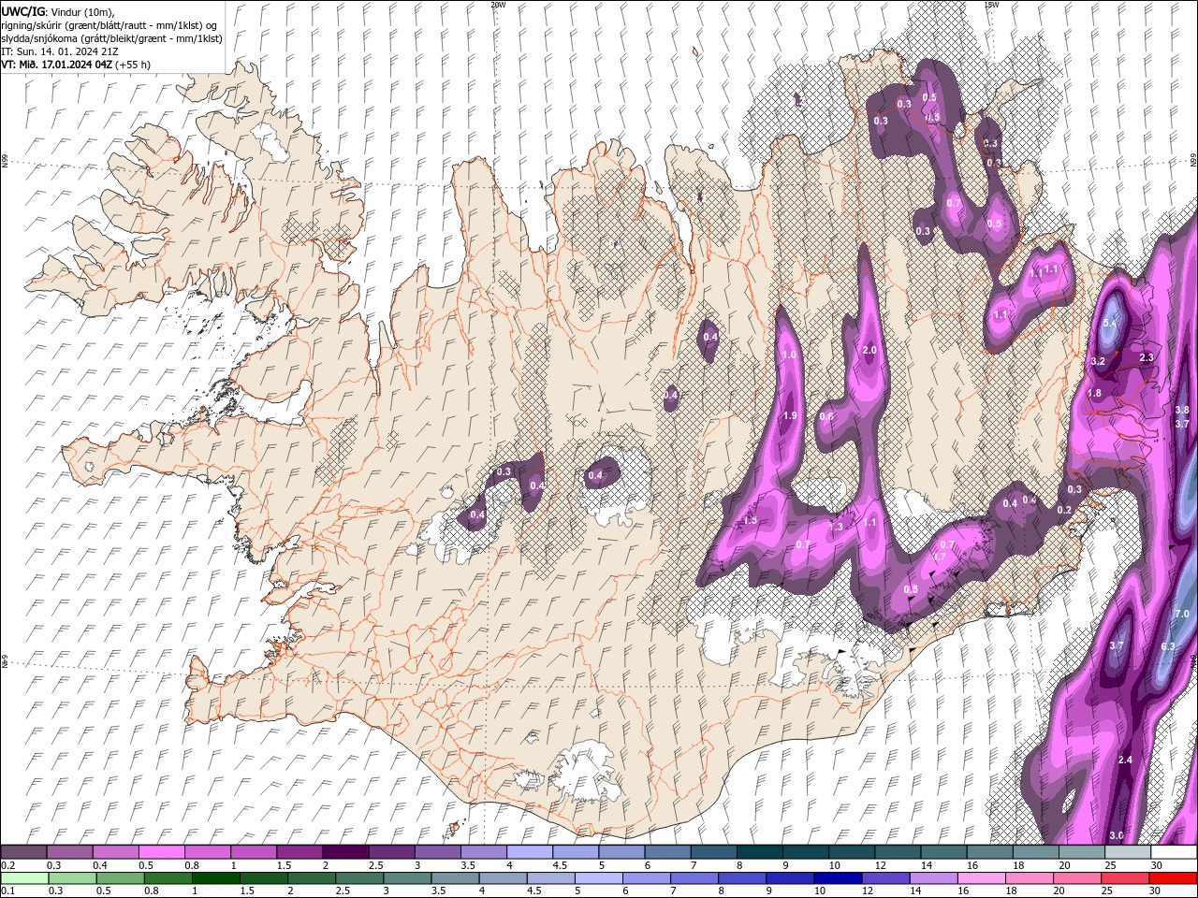Click the 7.0 precipitation value on the map
The height and width of the screenshot is (898, 1198).
click(x=1181, y=614)
